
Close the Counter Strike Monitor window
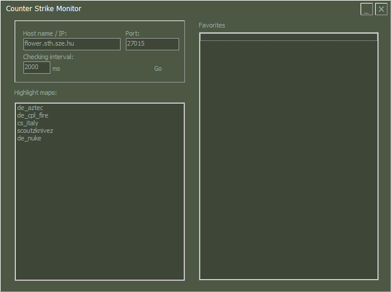[380, 9]
